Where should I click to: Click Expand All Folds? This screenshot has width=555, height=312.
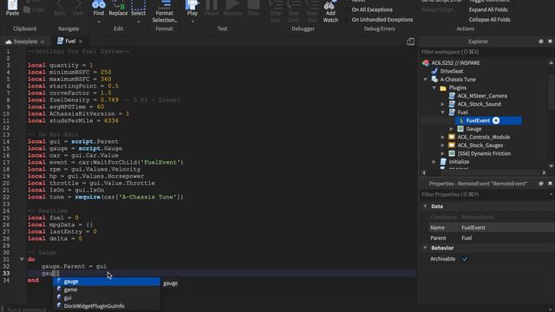[x=488, y=10]
